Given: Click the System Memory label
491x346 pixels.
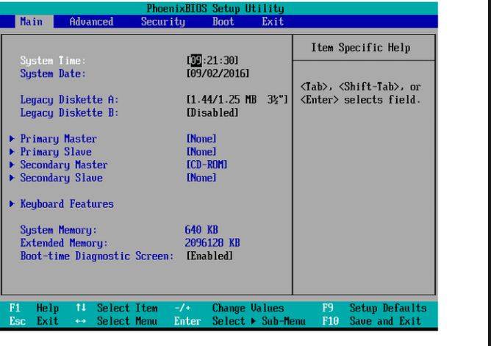Looking at the screenshot, I should coord(59,230).
